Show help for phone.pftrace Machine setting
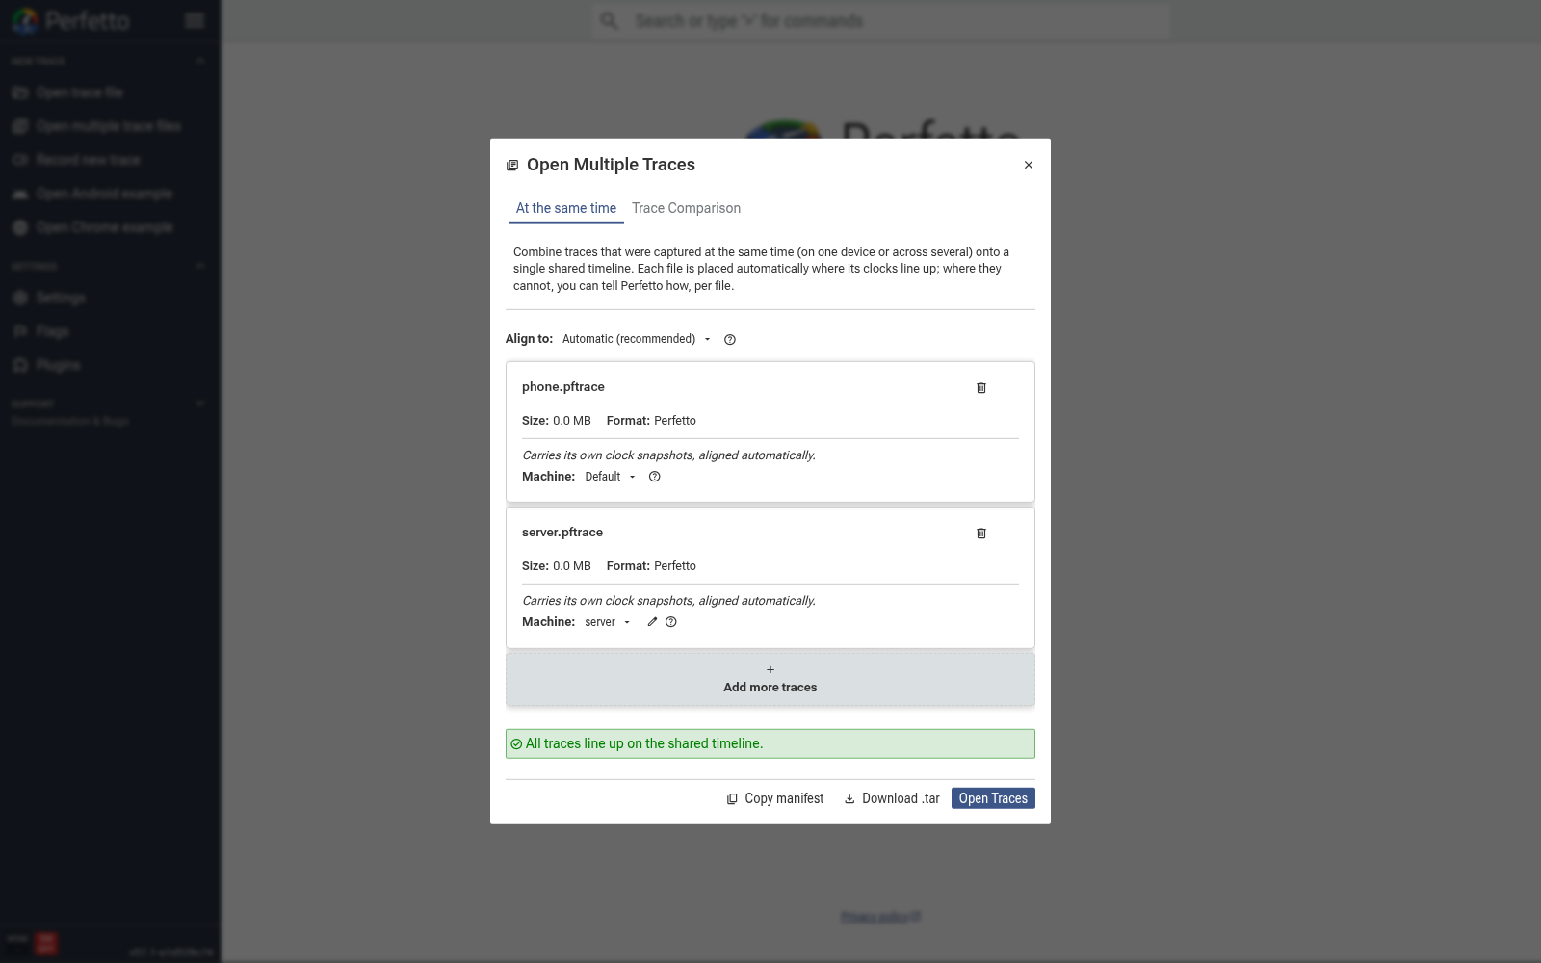This screenshot has height=963, width=1541. click(x=655, y=477)
